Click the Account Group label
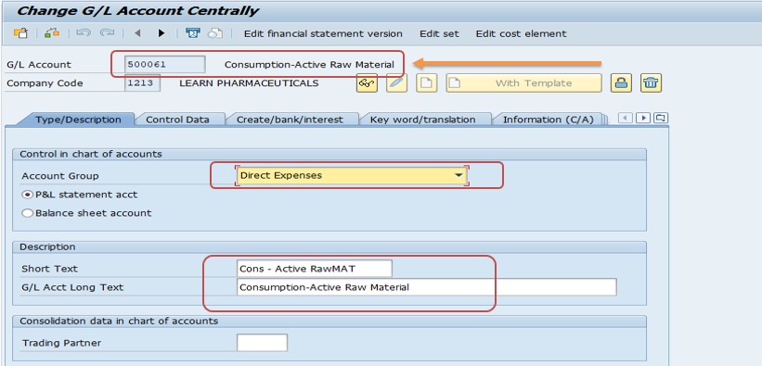 (x=60, y=176)
